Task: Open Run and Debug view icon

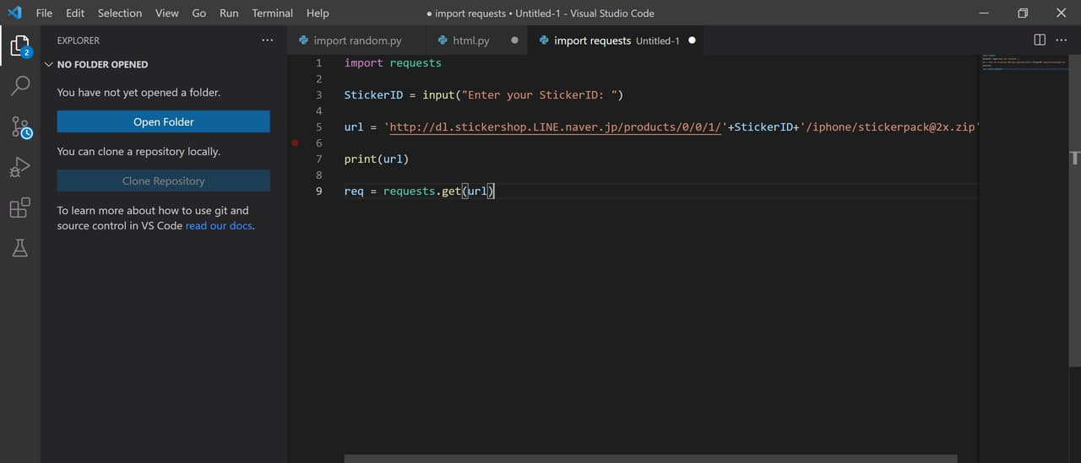Action: tap(19, 167)
